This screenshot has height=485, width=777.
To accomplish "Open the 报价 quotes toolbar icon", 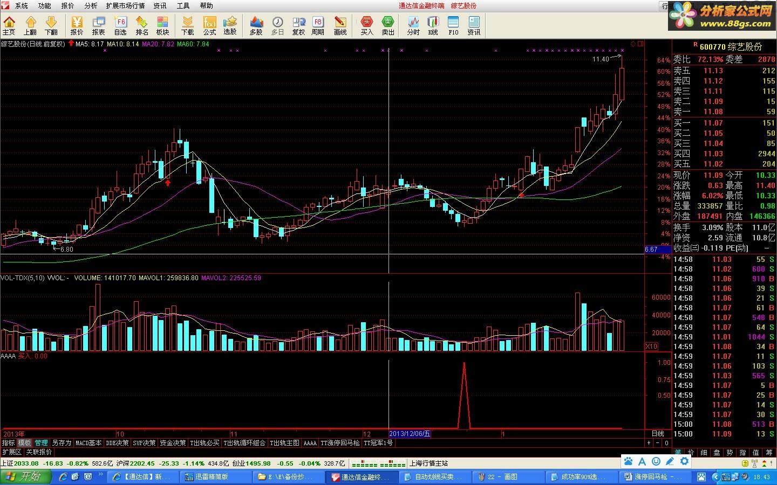I will (77, 25).
